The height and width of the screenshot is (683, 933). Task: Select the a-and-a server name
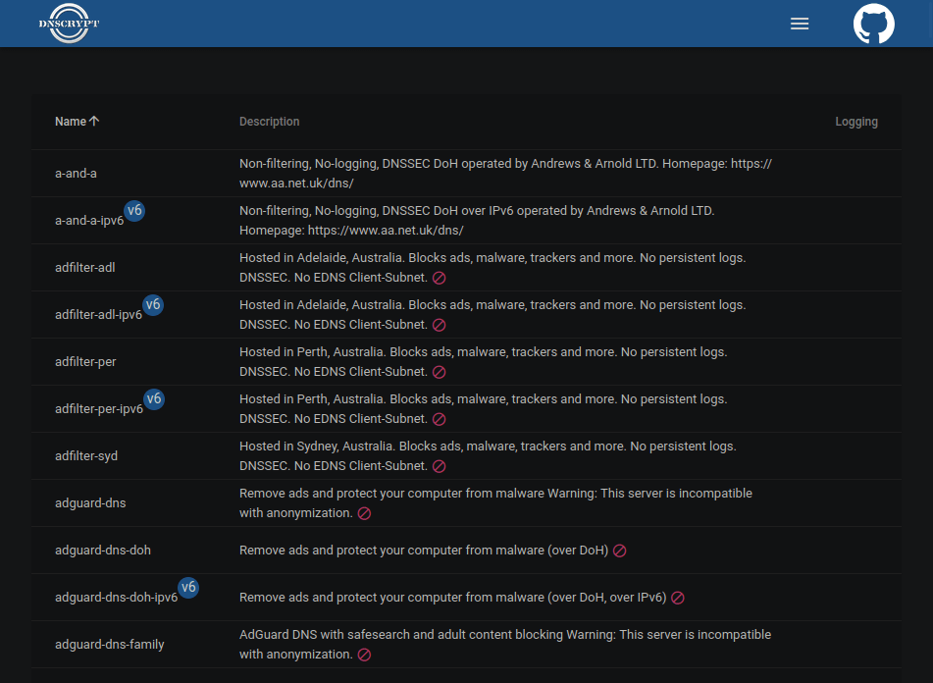[x=76, y=173]
